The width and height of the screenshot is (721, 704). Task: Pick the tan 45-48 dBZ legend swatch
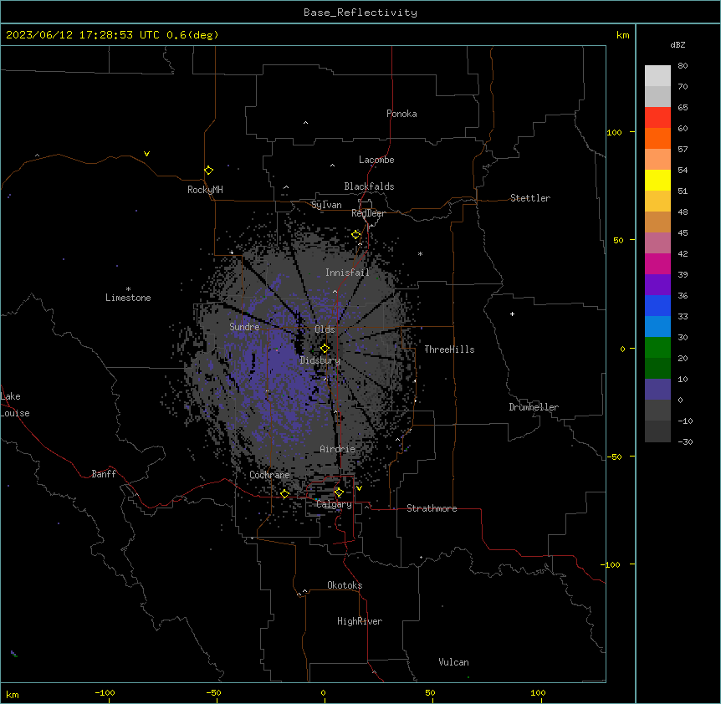click(657, 222)
